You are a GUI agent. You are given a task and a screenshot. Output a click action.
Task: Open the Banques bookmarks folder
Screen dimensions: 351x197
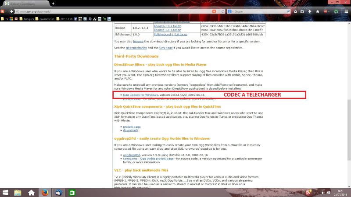coord(27,19)
